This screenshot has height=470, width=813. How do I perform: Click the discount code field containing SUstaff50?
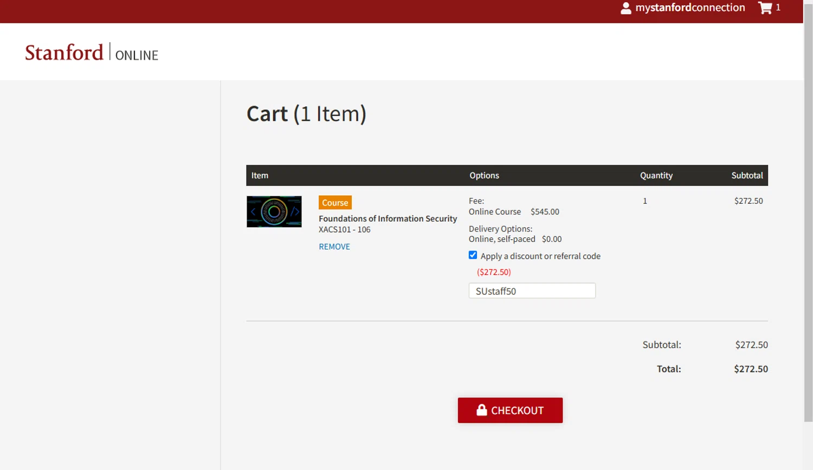click(x=532, y=291)
